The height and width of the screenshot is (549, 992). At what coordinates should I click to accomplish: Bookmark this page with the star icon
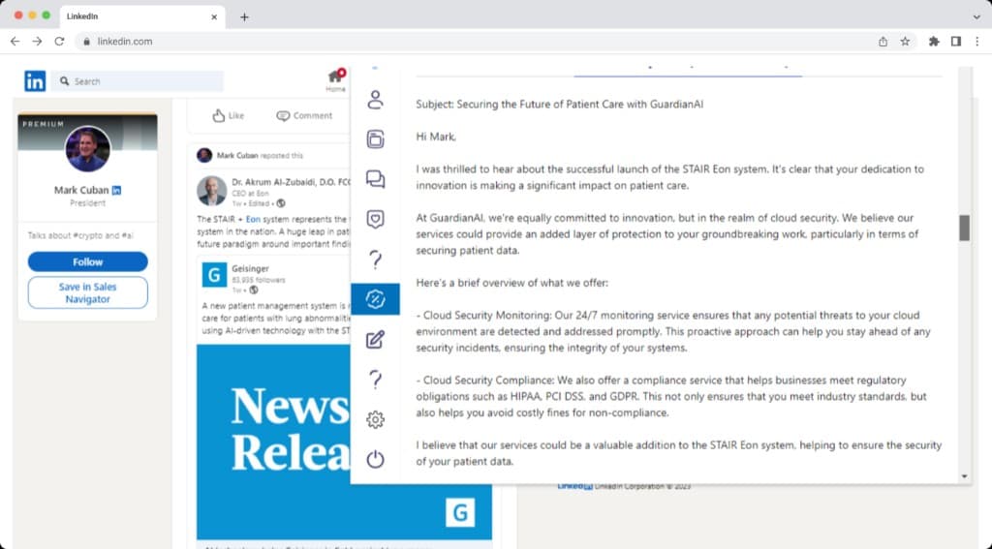(905, 42)
